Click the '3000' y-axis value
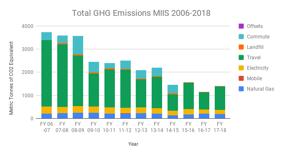 click(x=28, y=49)
